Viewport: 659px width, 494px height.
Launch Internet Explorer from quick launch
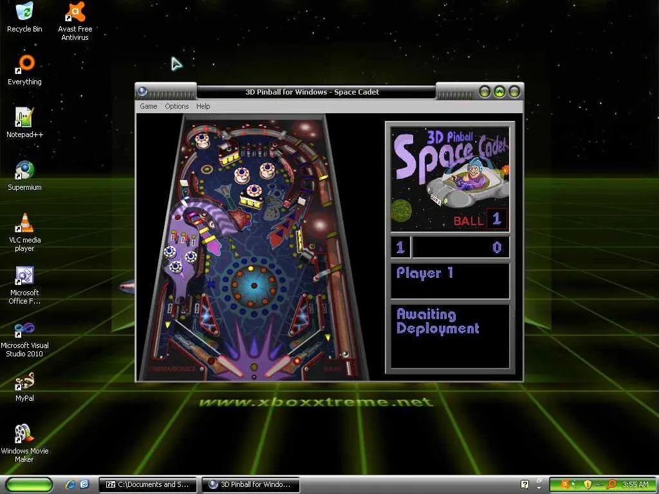pyautogui.click(x=70, y=484)
